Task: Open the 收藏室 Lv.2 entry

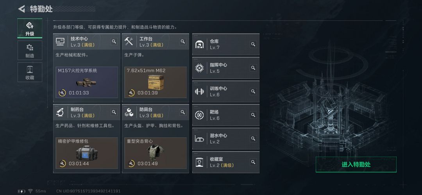Action: (x=226, y=162)
